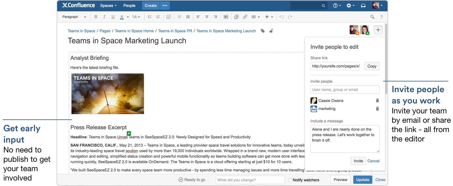The image size is (453, 186).
Task: Open the user profile menu
Action: tap(377, 6)
